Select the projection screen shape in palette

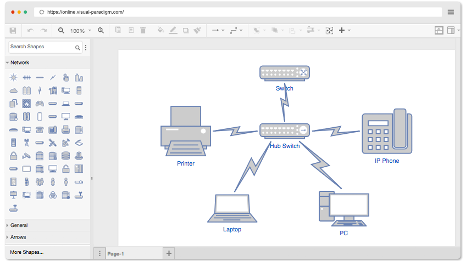click(13, 195)
